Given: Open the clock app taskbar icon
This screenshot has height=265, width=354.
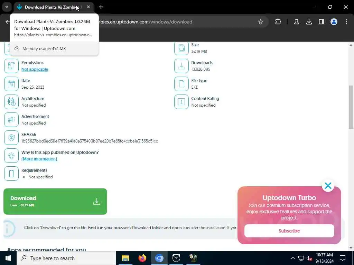Looking at the screenshot, I should 176,258.
